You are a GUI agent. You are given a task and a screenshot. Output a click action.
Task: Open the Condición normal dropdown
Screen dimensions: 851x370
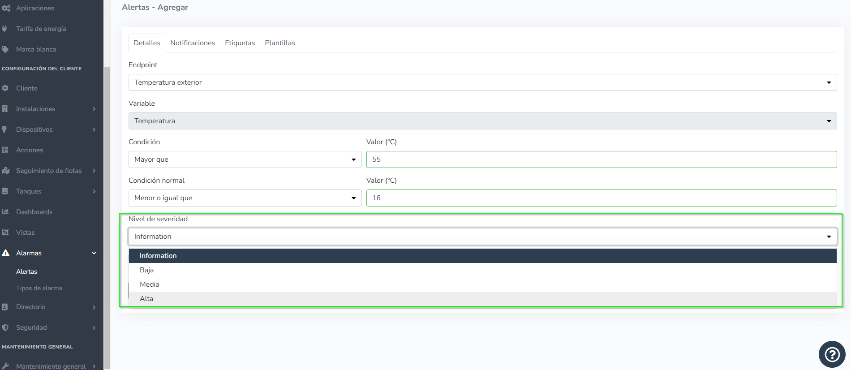(x=245, y=198)
